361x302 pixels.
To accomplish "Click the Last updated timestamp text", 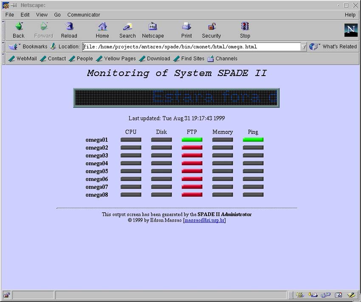I will point(177,119).
